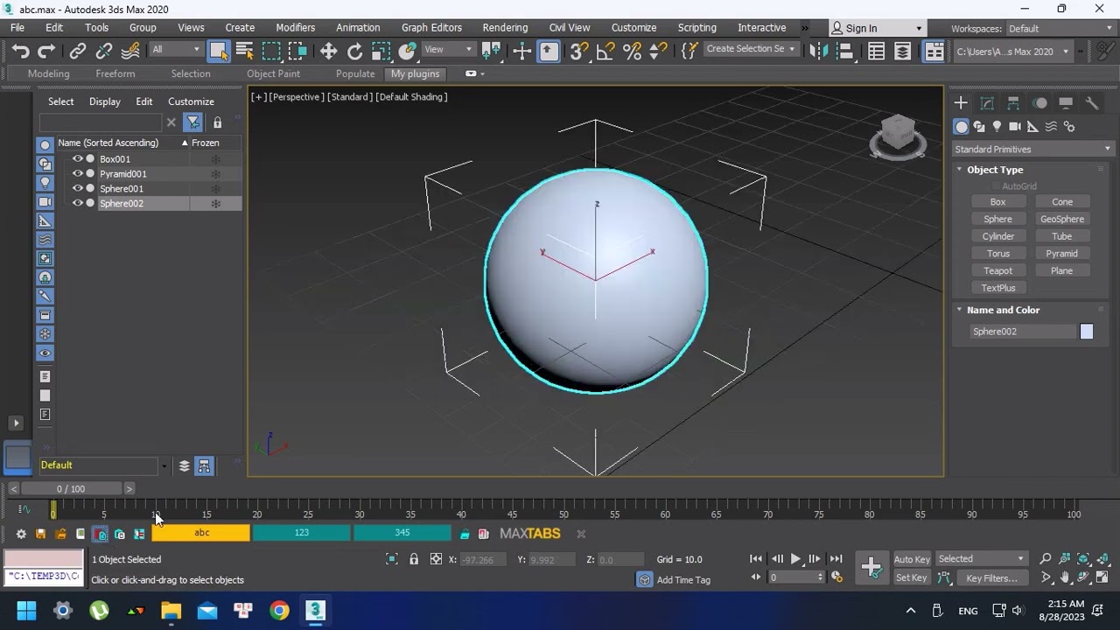Open the Rendering menu
Viewport: 1120px width, 630px height.
tap(505, 28)
